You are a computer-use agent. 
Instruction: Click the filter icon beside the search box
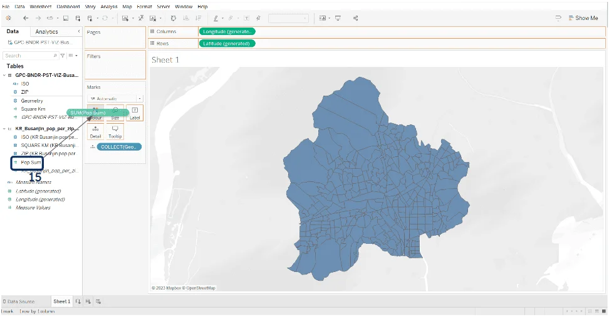[x=62, y=56]
